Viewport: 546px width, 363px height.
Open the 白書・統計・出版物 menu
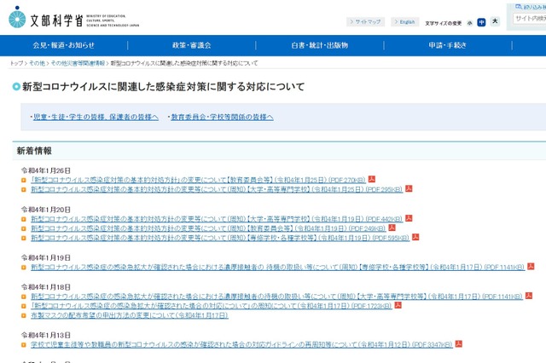click(x=320, y=45)
